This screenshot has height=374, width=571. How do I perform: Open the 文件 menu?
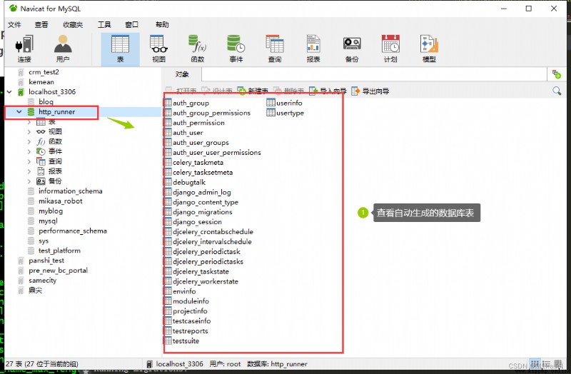[14, 24]
